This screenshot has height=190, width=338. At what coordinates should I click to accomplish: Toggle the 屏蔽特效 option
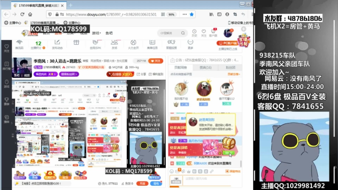[233, 171]
